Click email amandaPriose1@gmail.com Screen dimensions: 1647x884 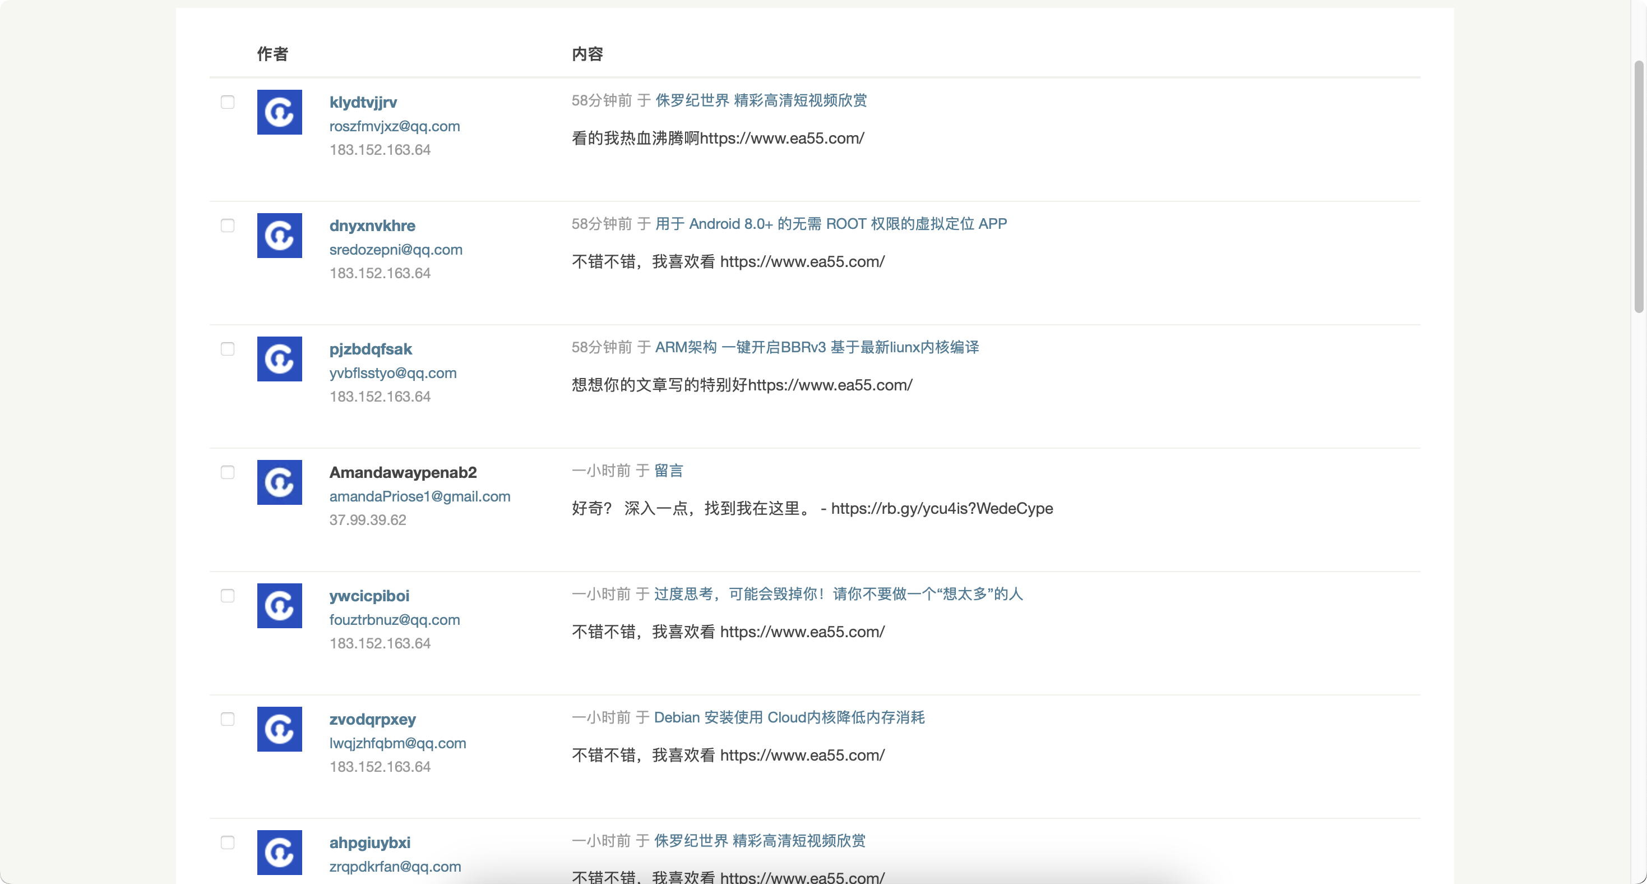coord(419,496)
